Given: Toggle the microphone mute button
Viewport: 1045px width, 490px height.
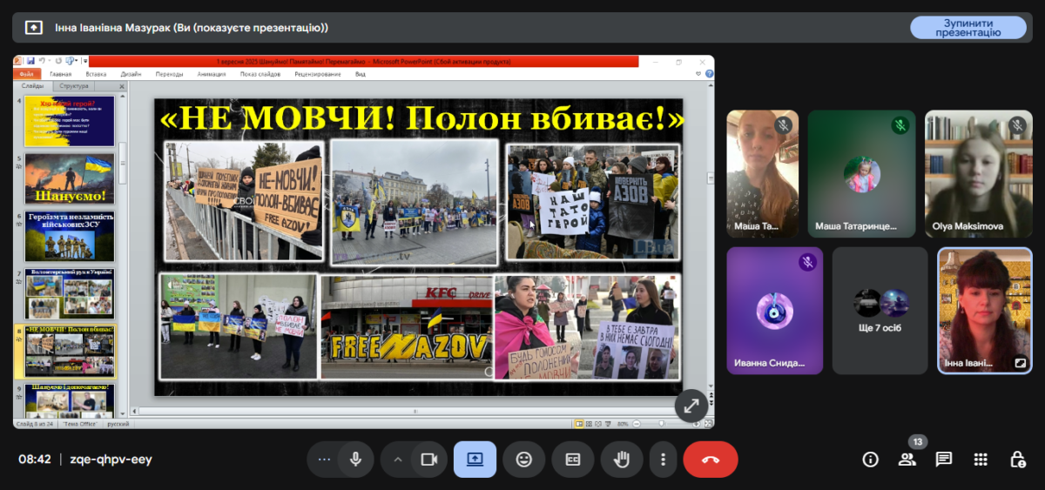Looking at the screenshot, I should tap(355, 460).
